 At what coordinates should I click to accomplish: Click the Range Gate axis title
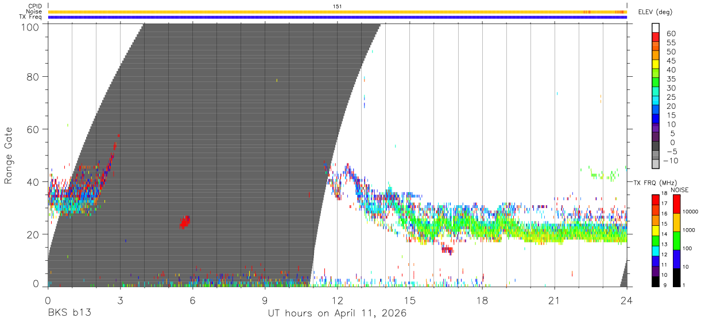pyautogui.click(x=9, y=155)
